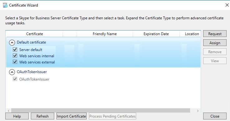
Task: Select the Web services internal label
Action: coord(37,56)
